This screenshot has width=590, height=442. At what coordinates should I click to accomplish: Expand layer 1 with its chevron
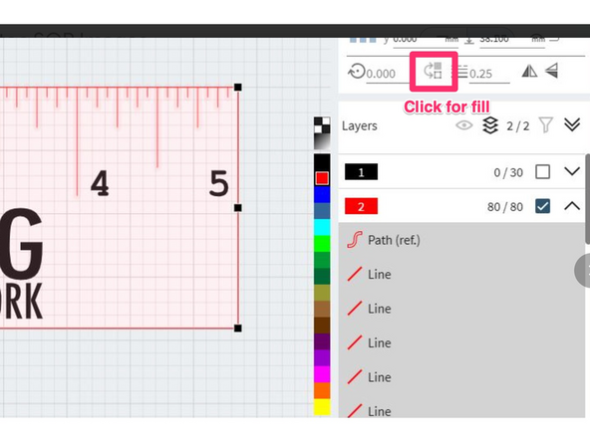[x=572, y=172]
